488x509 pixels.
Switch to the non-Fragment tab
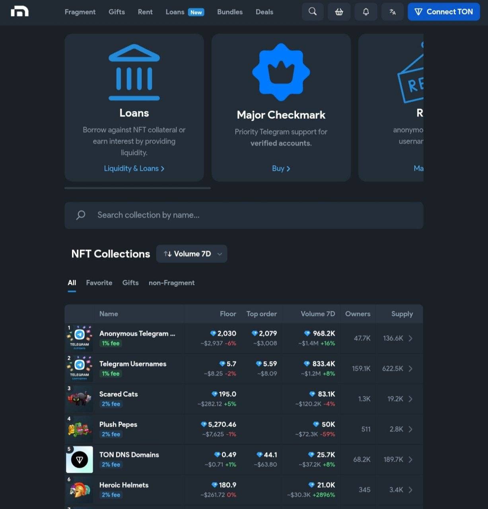coord(171,283)
